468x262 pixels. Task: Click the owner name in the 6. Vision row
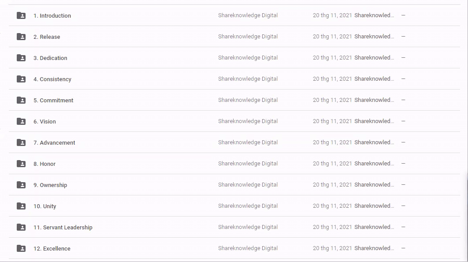pyautogui.click(x=248, y=121)
